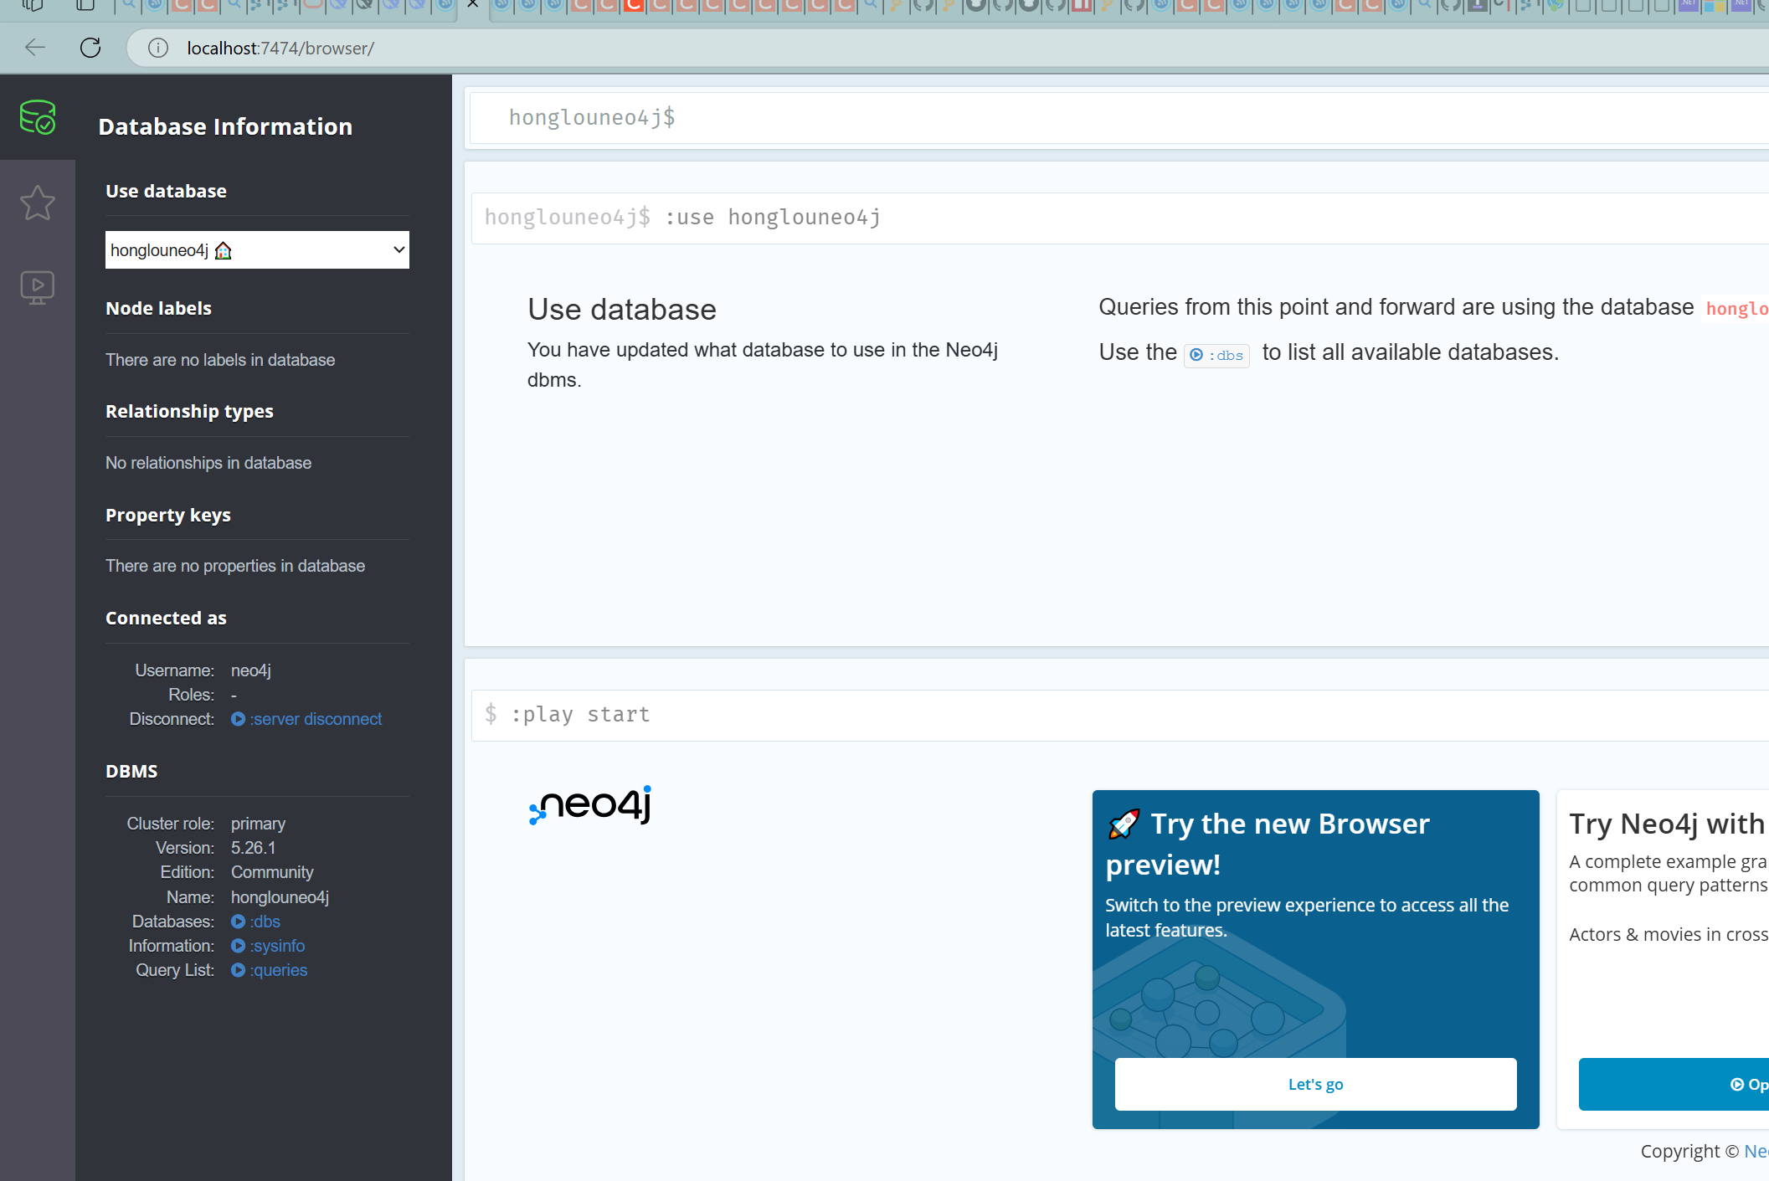Click the site info icon in address bar
The width and height of the screenshot is (1769, 1181).
tap(158, 48)
